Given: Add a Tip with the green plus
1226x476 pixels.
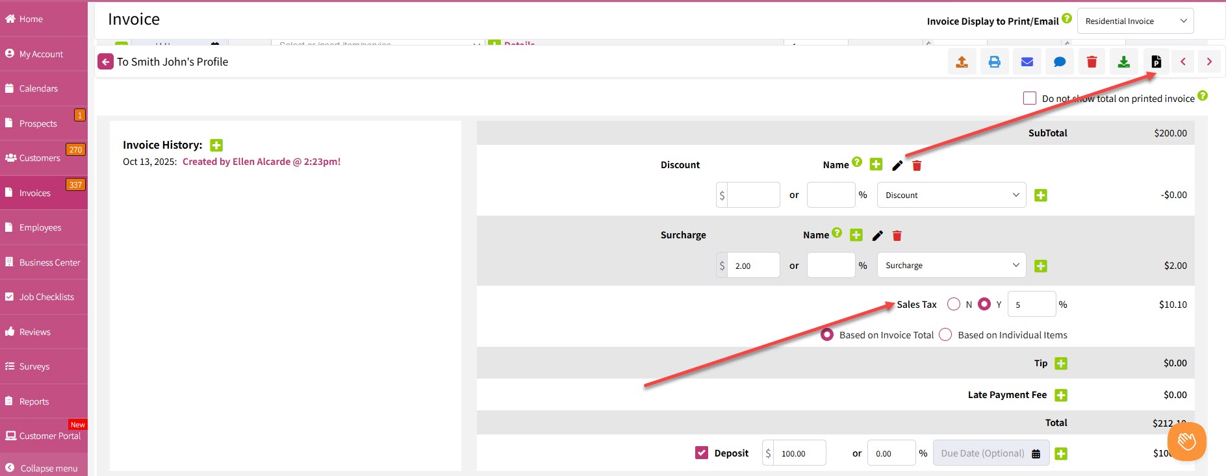Looking at the screenshot, I should pyautogui.click(x=1061, y=363).
